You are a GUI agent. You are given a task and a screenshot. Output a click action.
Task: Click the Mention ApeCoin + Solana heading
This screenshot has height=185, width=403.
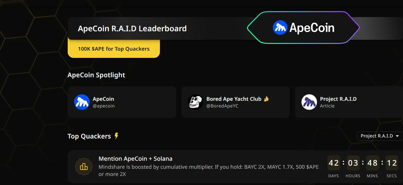click(x=136, y=159)
